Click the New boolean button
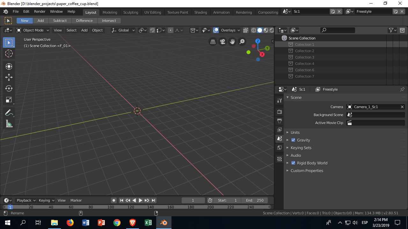408x229 pixels. pos(24,20)
